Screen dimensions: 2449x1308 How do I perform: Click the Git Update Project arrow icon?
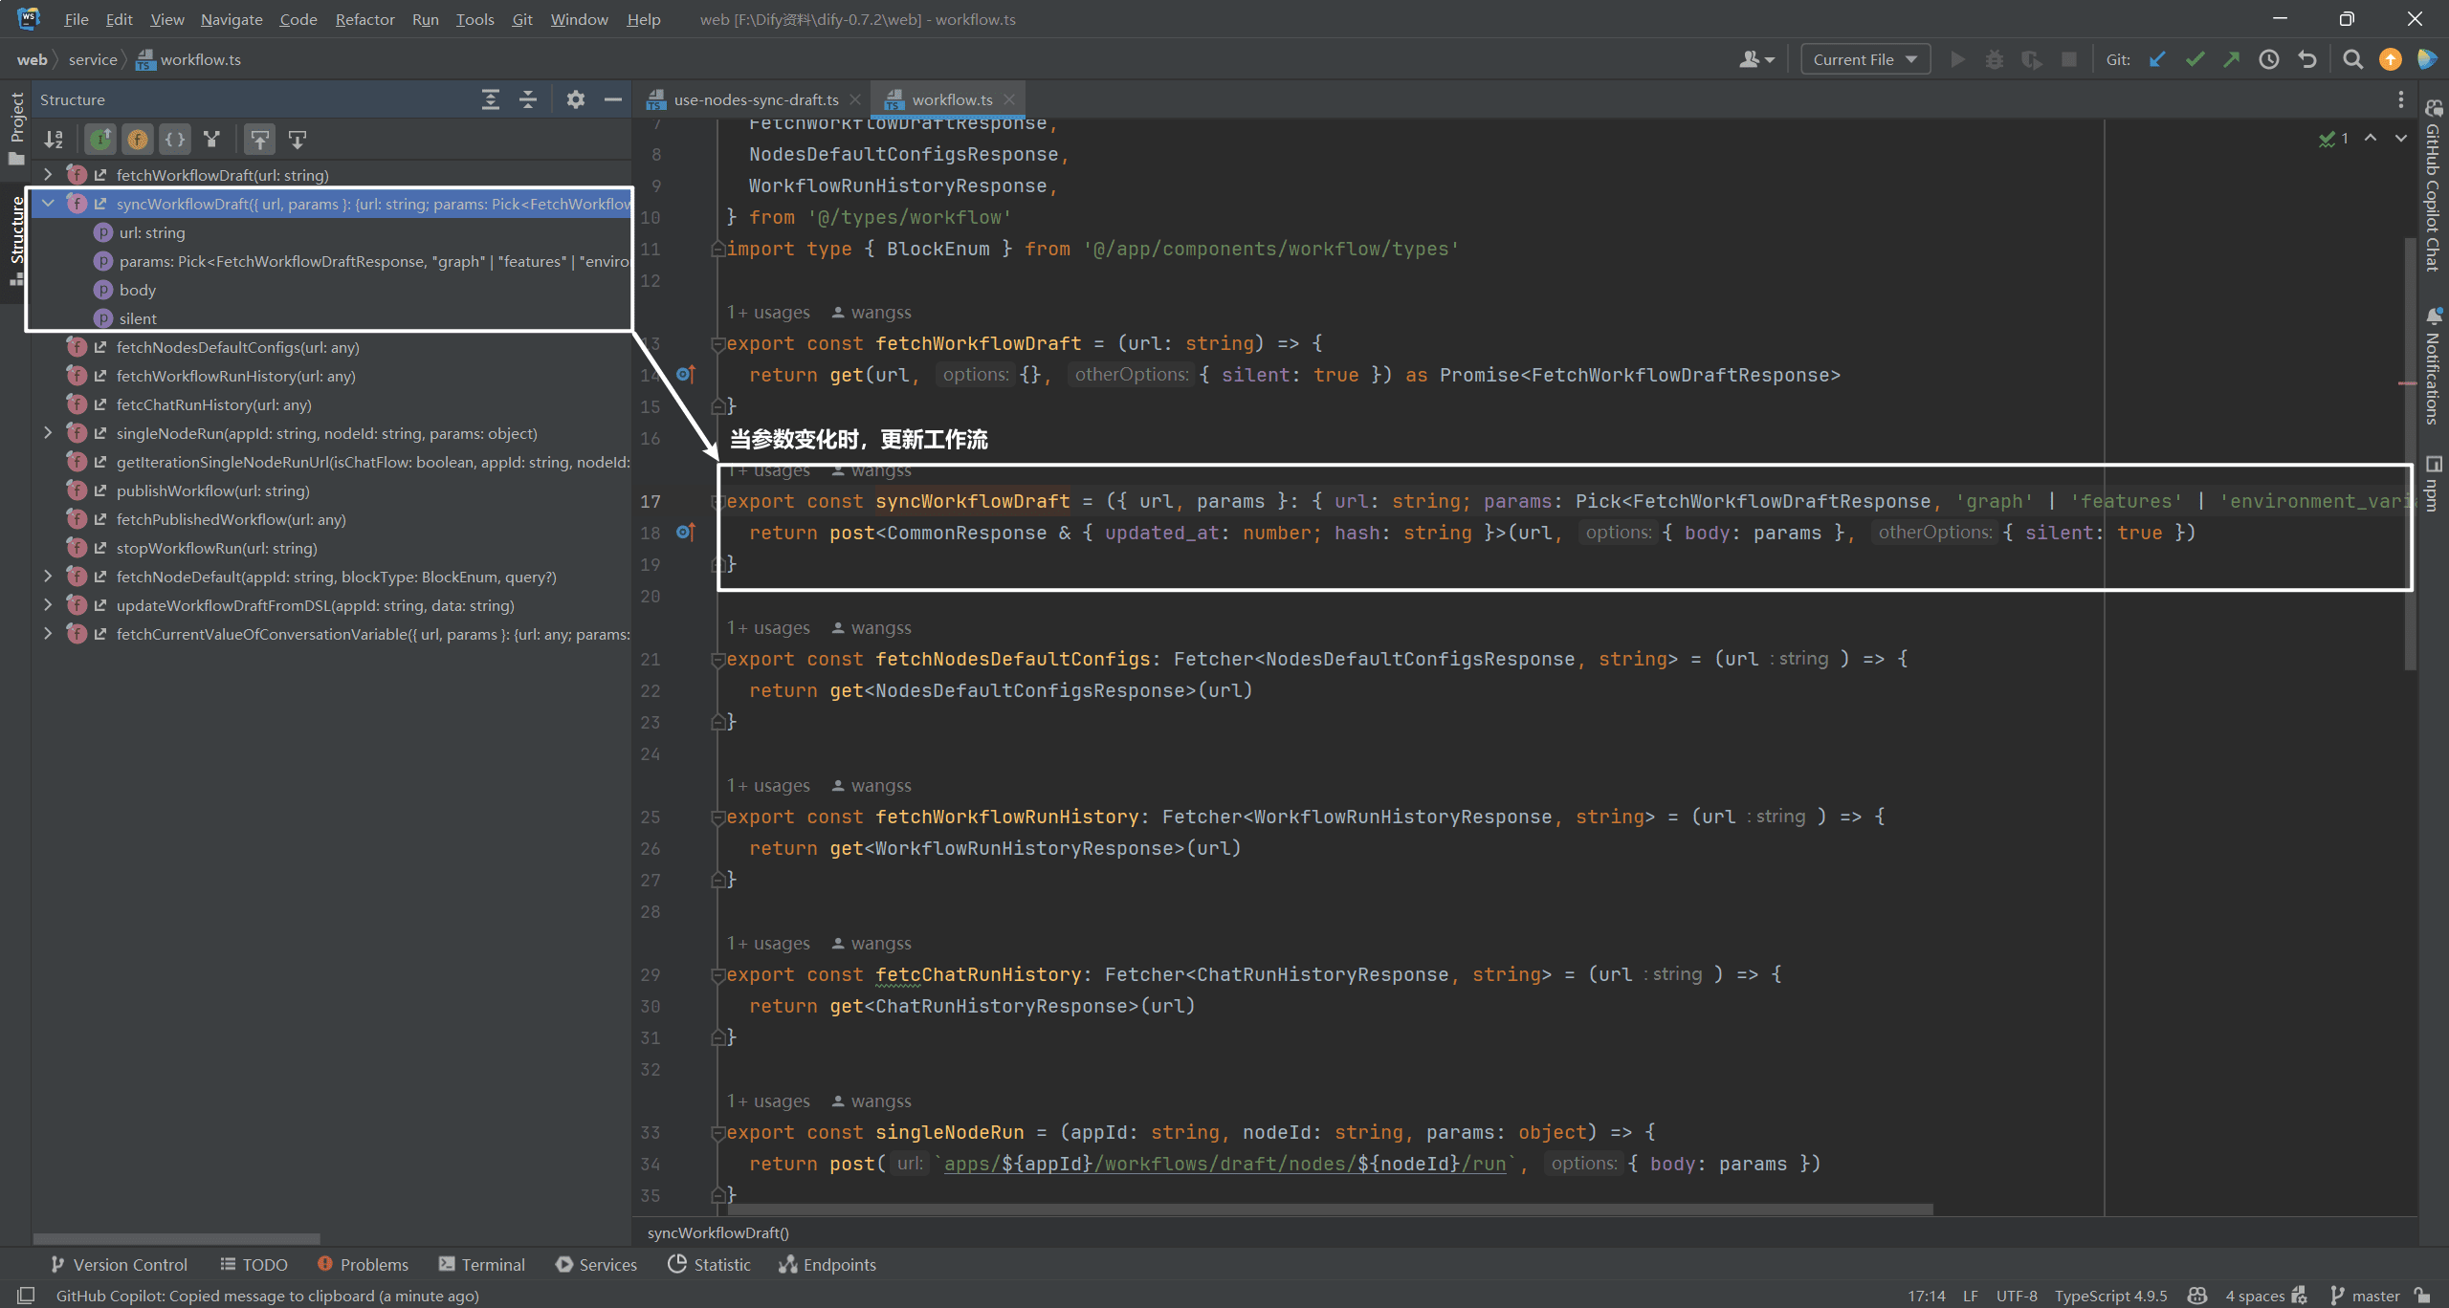2157,59
